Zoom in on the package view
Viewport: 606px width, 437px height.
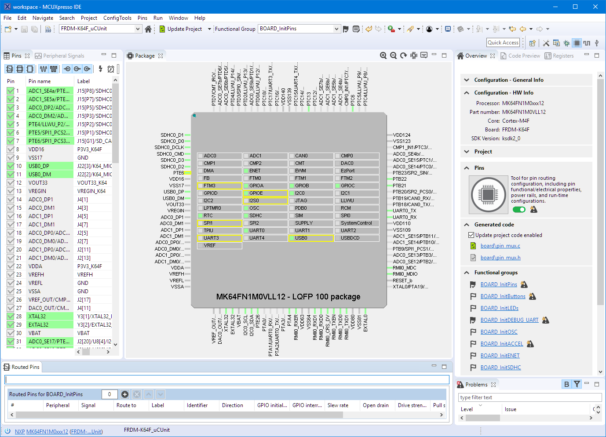point(383,55)
